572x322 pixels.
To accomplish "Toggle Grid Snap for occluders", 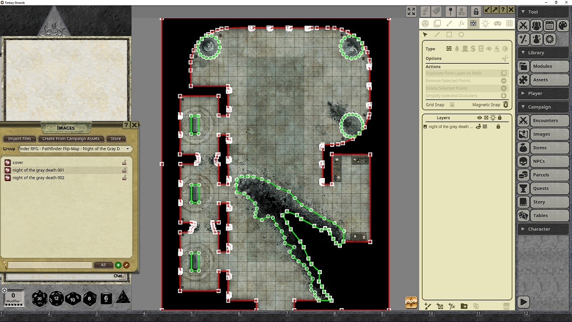I will coord(452,105).
